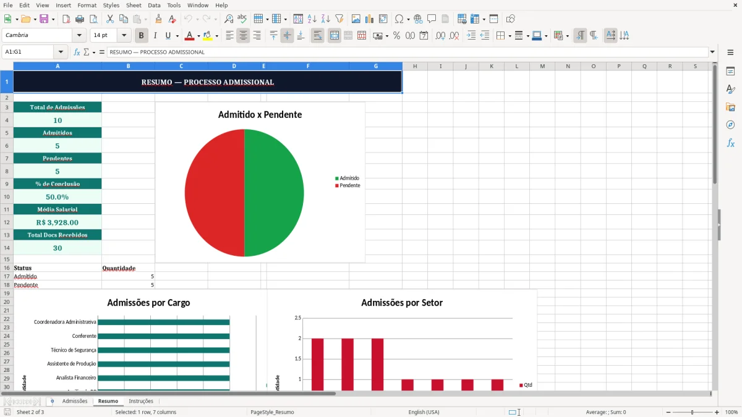Open Underline style dropdown arrow

point(177,36)
